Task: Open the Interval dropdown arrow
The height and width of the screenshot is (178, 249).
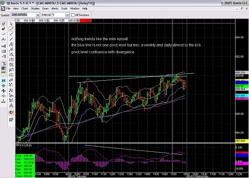Action: (x=67, y=15)
